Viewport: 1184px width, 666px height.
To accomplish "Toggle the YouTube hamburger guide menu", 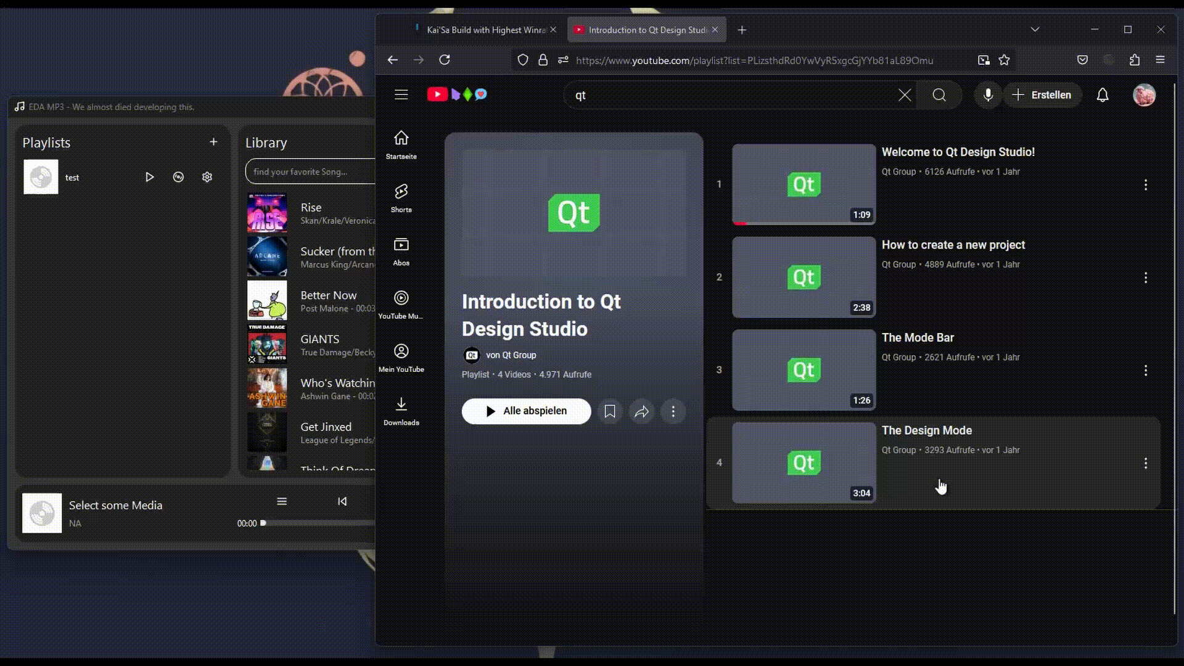I will pyautogui.click(x=401, y=94).
